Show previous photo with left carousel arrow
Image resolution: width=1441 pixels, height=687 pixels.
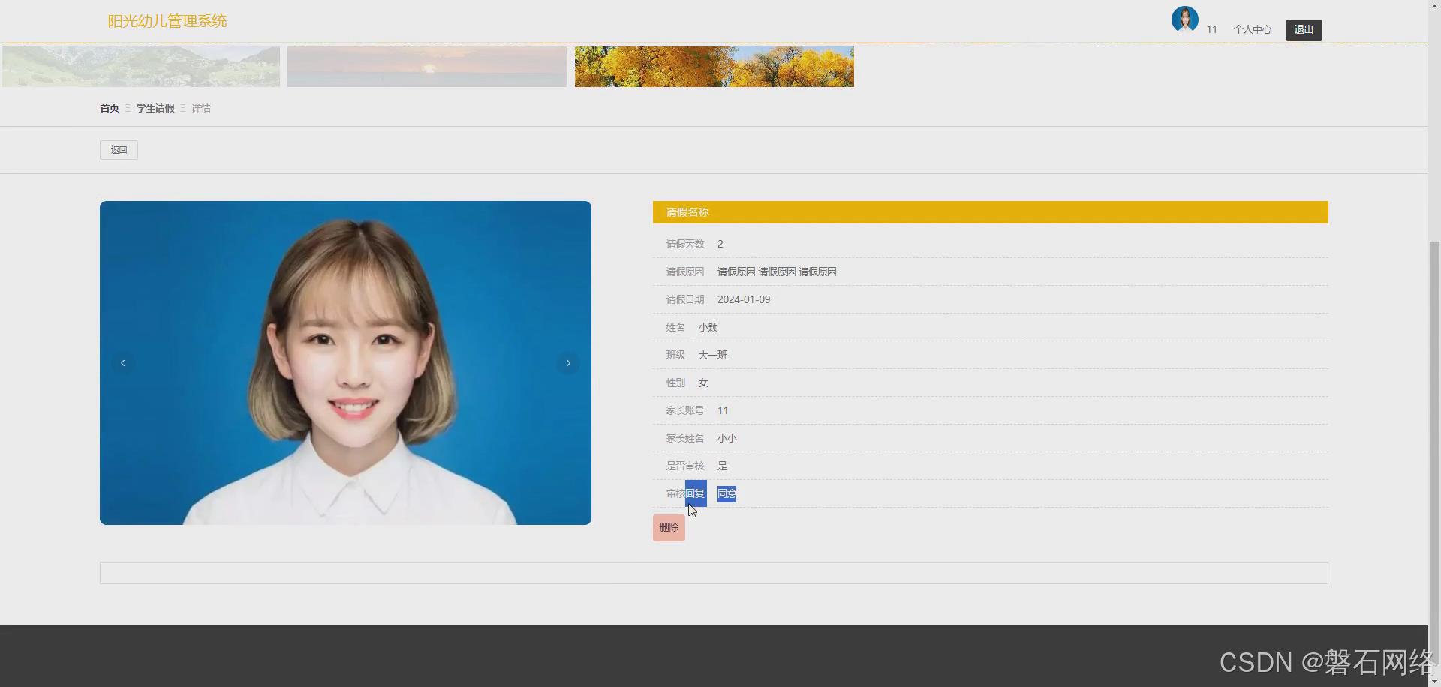coord(123,363)
